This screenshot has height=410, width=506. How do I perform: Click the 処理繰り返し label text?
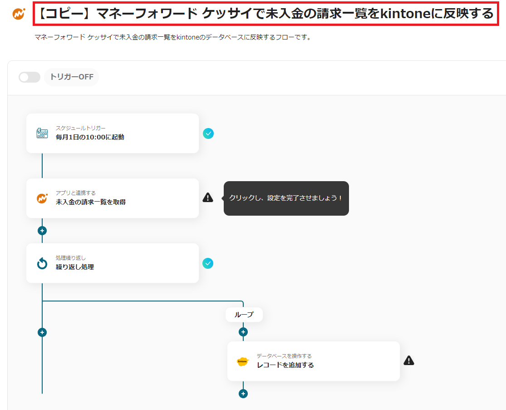coord(71,257)
